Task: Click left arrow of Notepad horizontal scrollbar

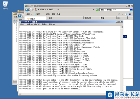Action: [x=20, y=94]
